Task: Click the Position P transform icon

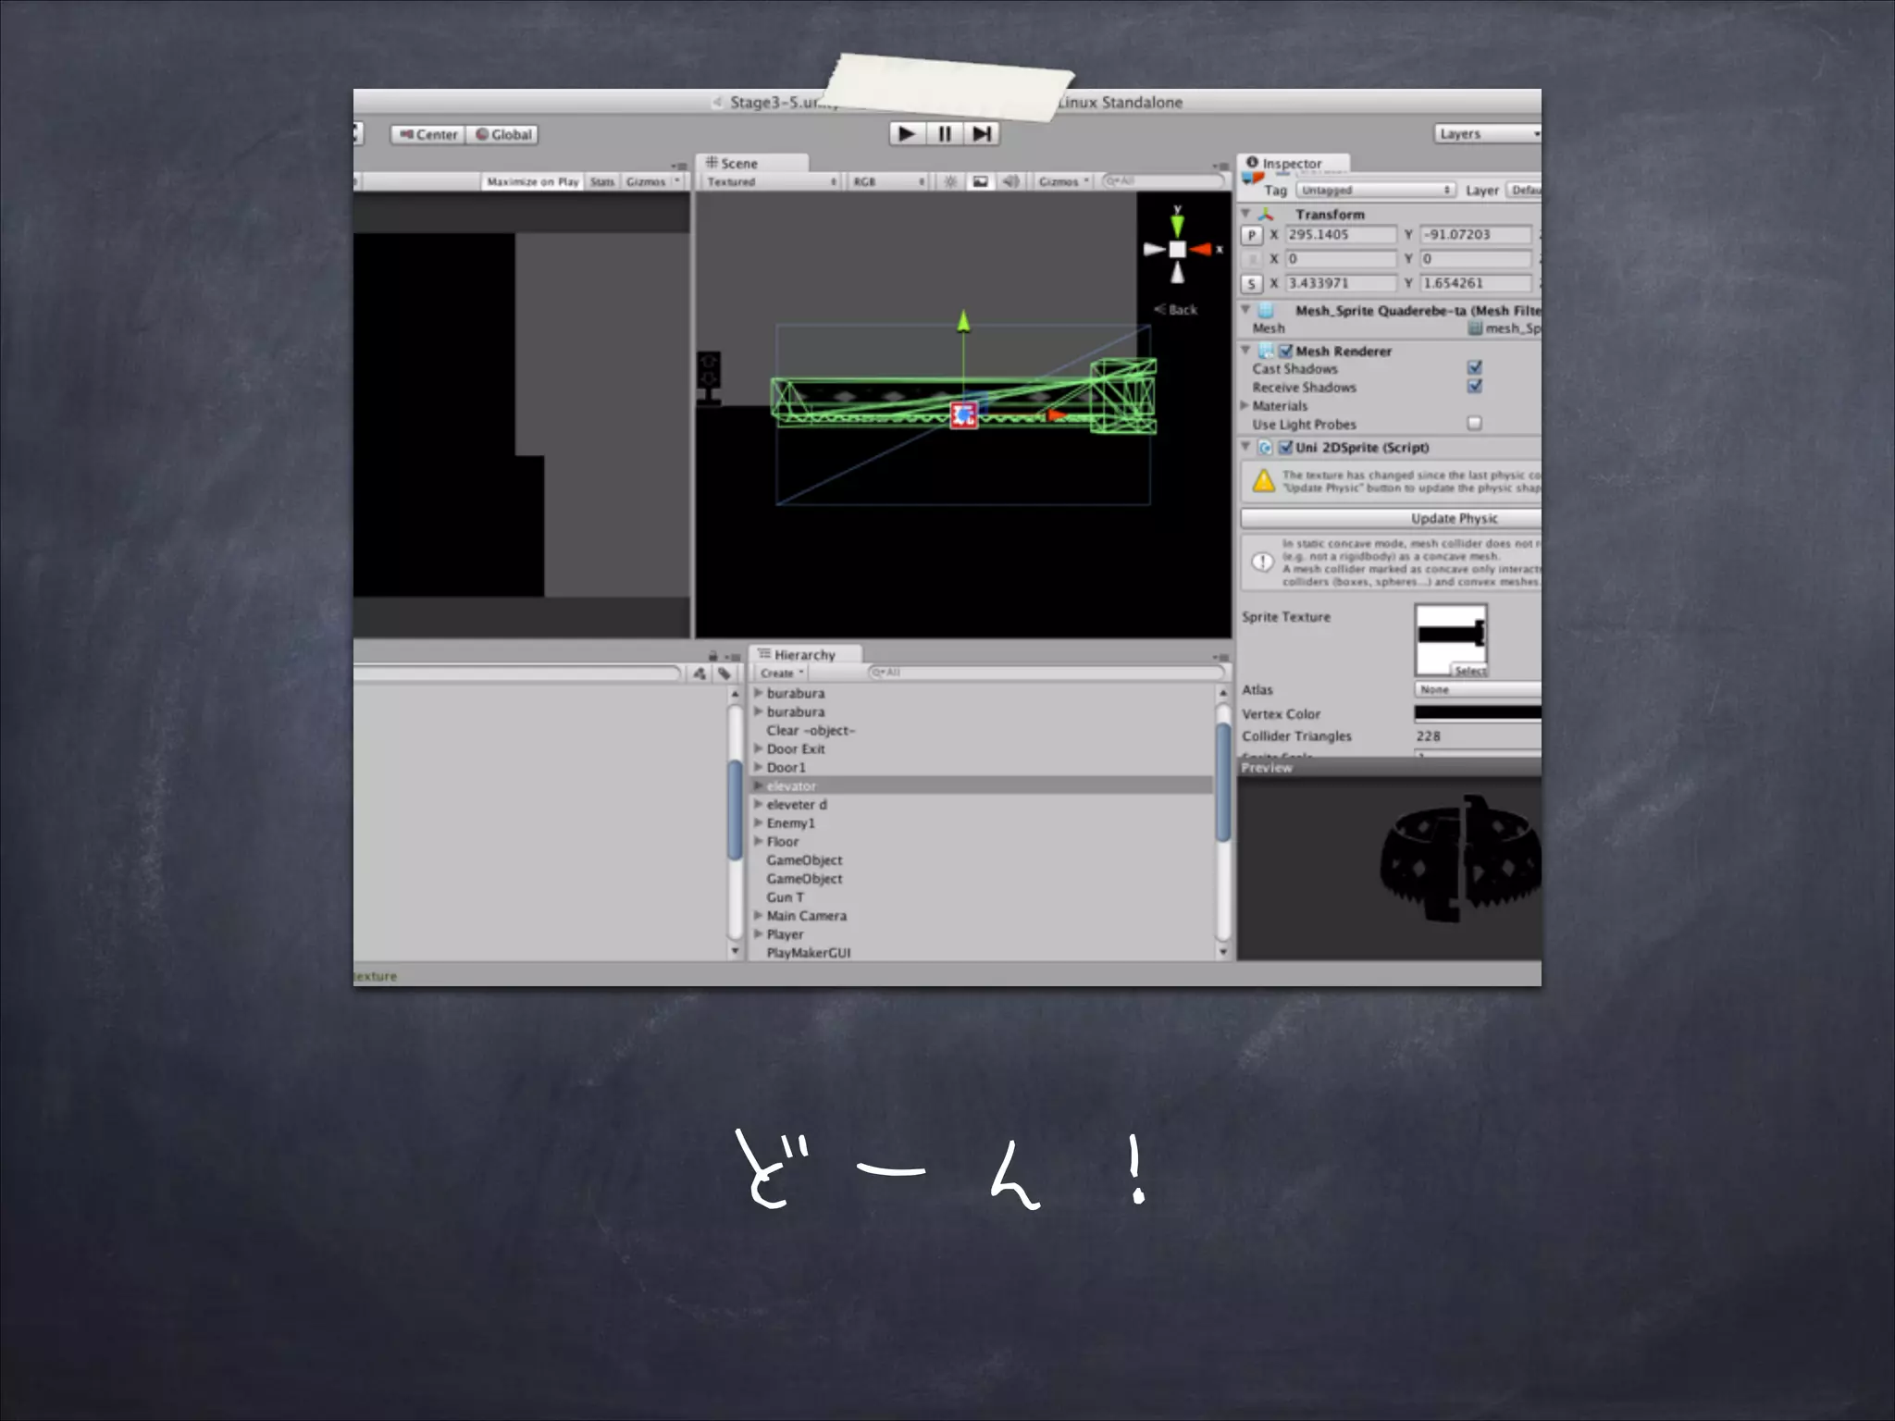Action: click(1251, 235)
